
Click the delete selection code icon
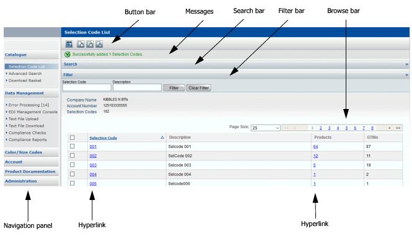[x=90, y=45]
